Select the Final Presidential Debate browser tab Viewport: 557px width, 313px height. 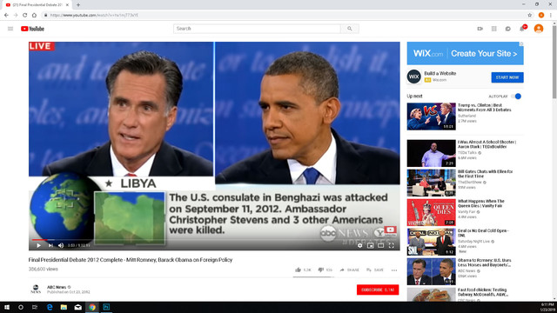37,5
